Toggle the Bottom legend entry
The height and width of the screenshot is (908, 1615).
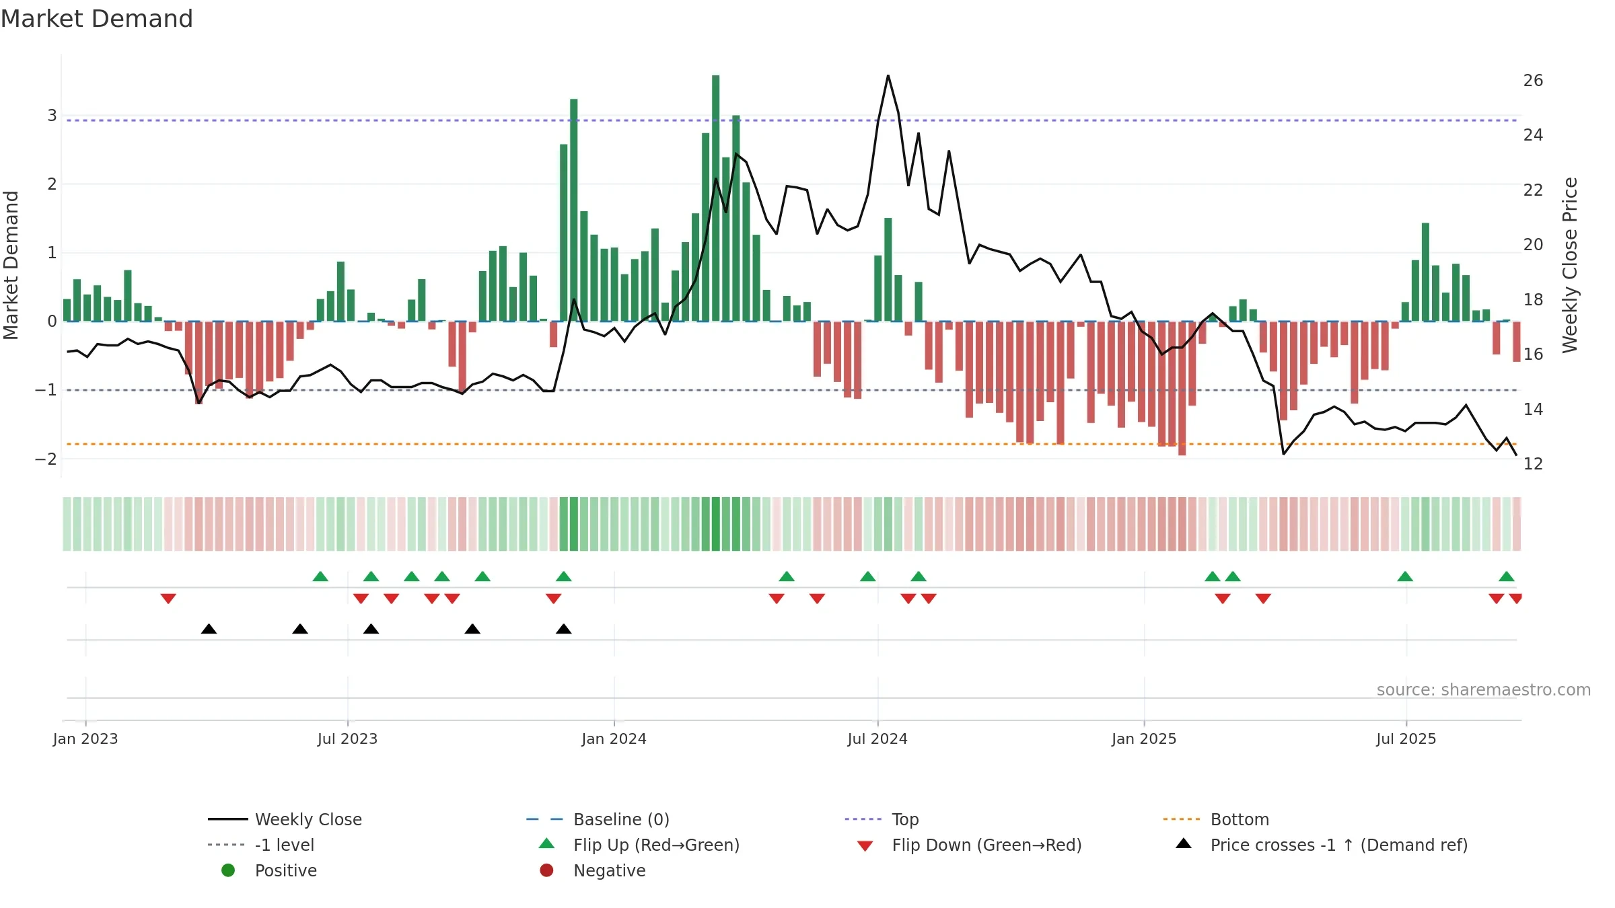(x=1216, y=819)
